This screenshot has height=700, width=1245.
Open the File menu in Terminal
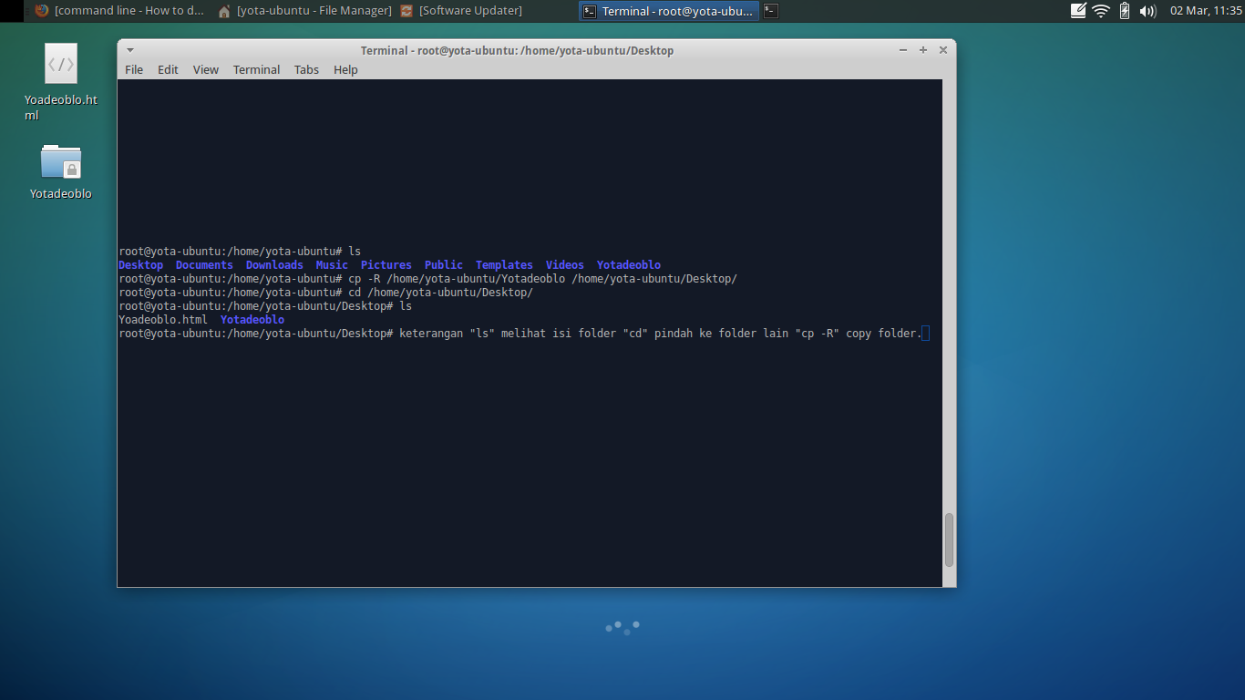click(134, 69)
